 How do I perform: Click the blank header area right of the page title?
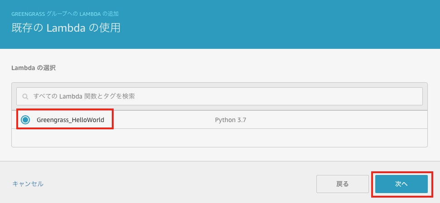(x=272, y=28)
